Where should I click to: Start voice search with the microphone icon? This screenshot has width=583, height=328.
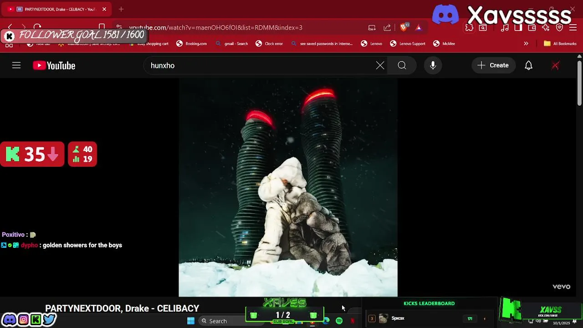point(433,66)
